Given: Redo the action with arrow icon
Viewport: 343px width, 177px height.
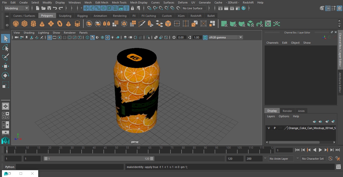Looking at the screenshot, I should pos(61,8).
